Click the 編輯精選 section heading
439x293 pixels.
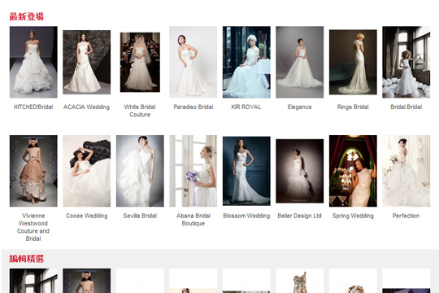pos(27,259)
